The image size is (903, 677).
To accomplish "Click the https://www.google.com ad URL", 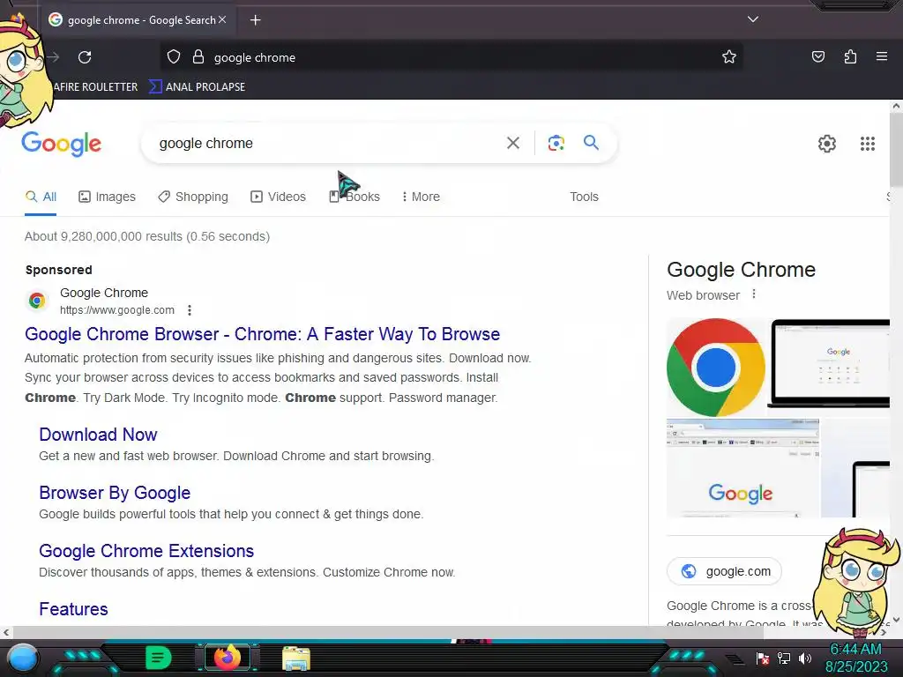I will point(117,310).
